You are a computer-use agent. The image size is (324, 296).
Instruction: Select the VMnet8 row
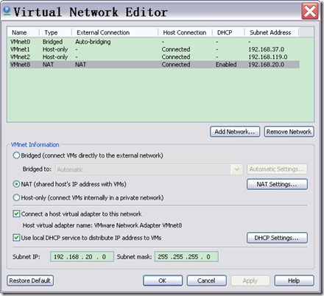tap(154, 65)
